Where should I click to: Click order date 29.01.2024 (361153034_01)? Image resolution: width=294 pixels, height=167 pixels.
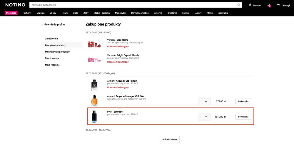point(100,73)
